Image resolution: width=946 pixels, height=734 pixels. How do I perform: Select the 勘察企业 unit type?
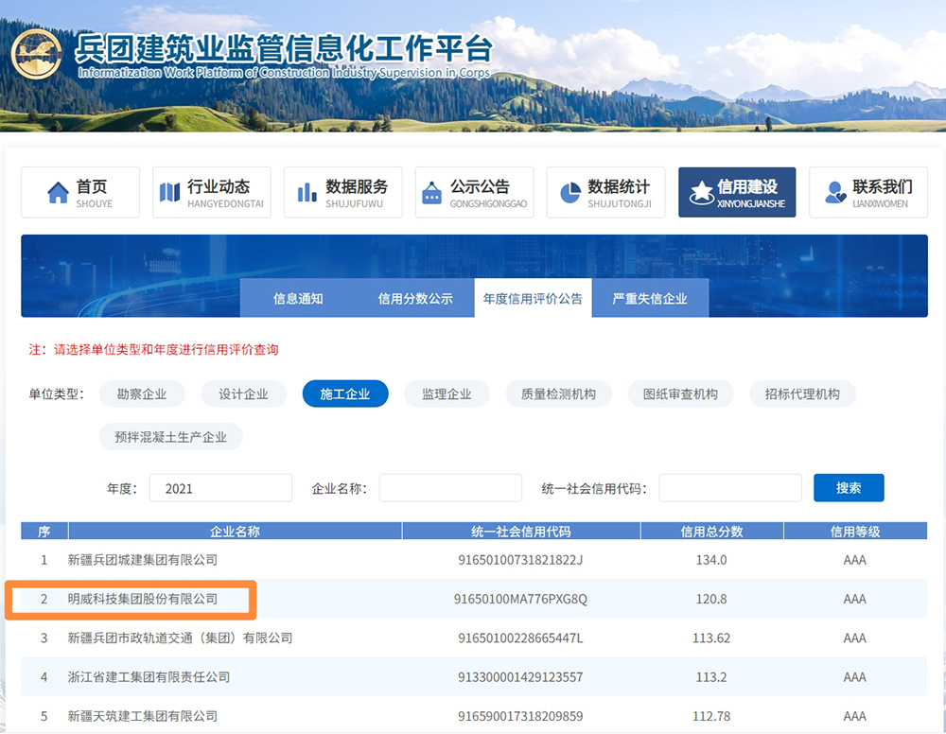142,394
